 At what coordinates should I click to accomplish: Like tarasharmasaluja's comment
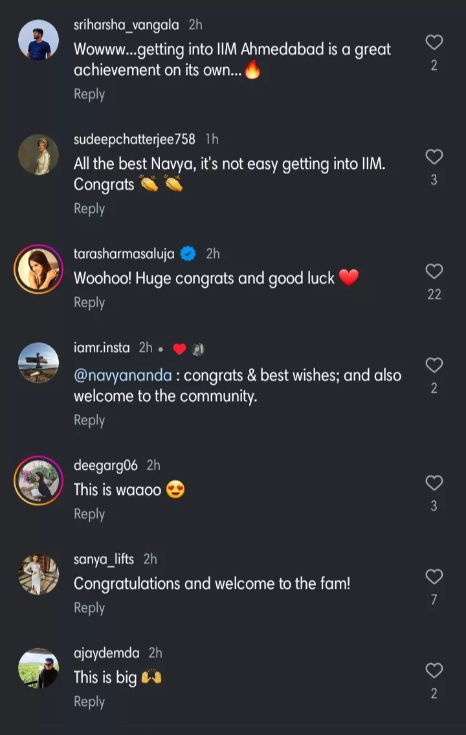pos(434,271)
